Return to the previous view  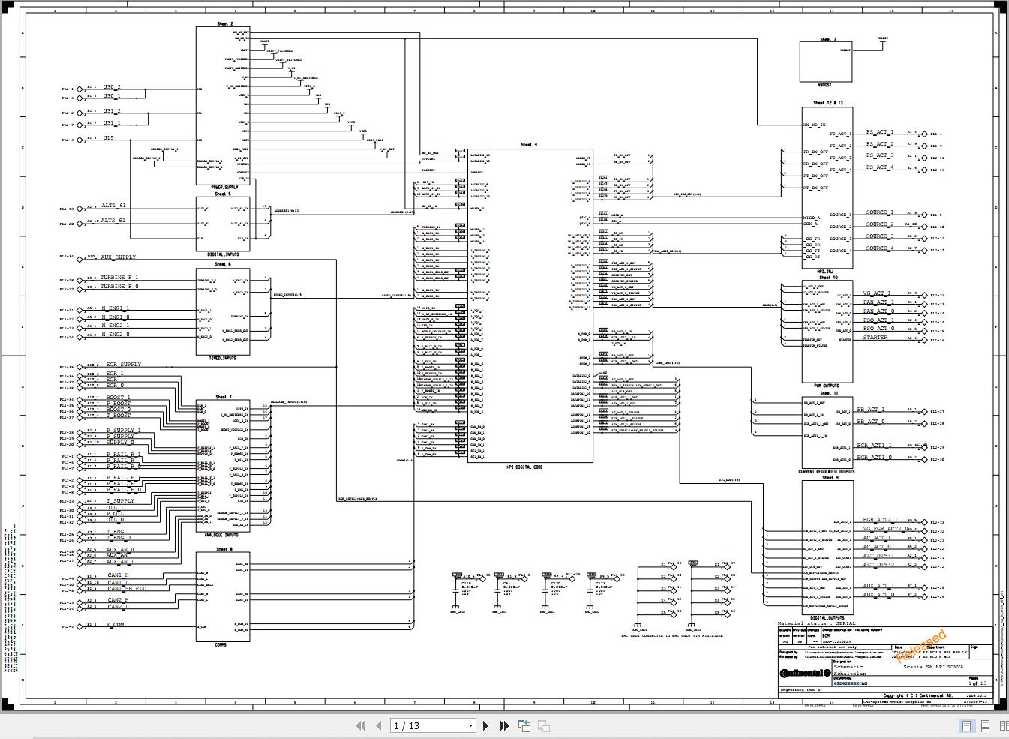524,725
